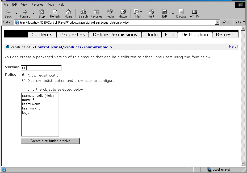Click the Local intranet zone icon
The image size is (247, 173).
[x=209, y=170]
